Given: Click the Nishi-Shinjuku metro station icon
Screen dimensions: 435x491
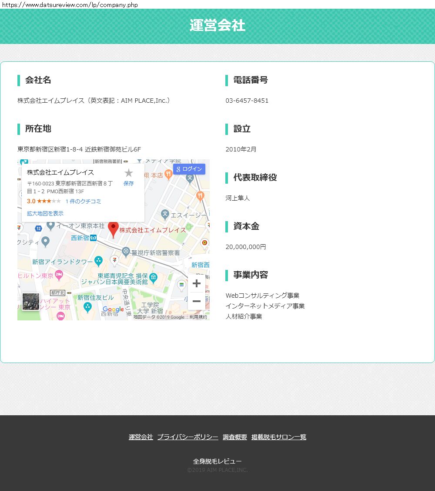Looking at the screenshot, I should click(x=94, y=238).
